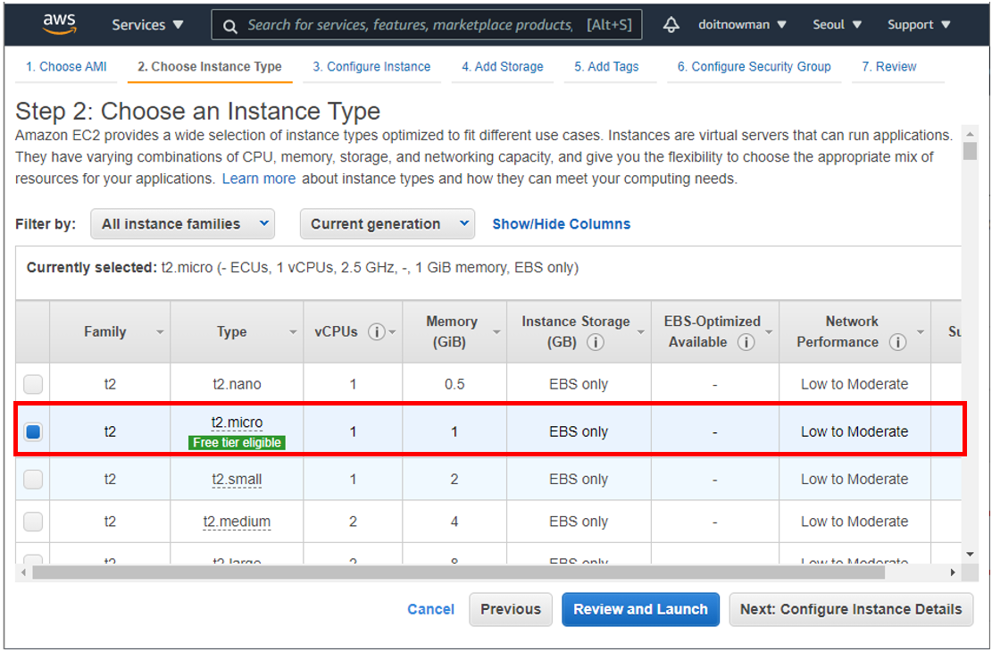Click the Previous button
The width and height of the screenshot is (992, 652).
(511, 610)
